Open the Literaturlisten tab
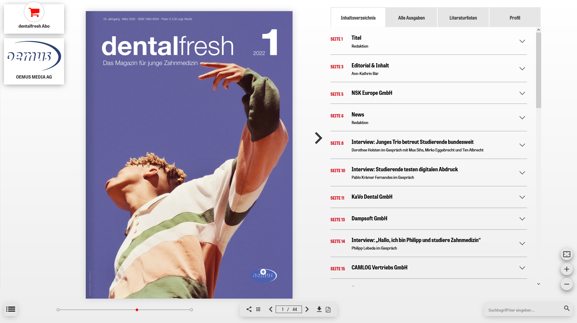577x323 pixels. 463,18
